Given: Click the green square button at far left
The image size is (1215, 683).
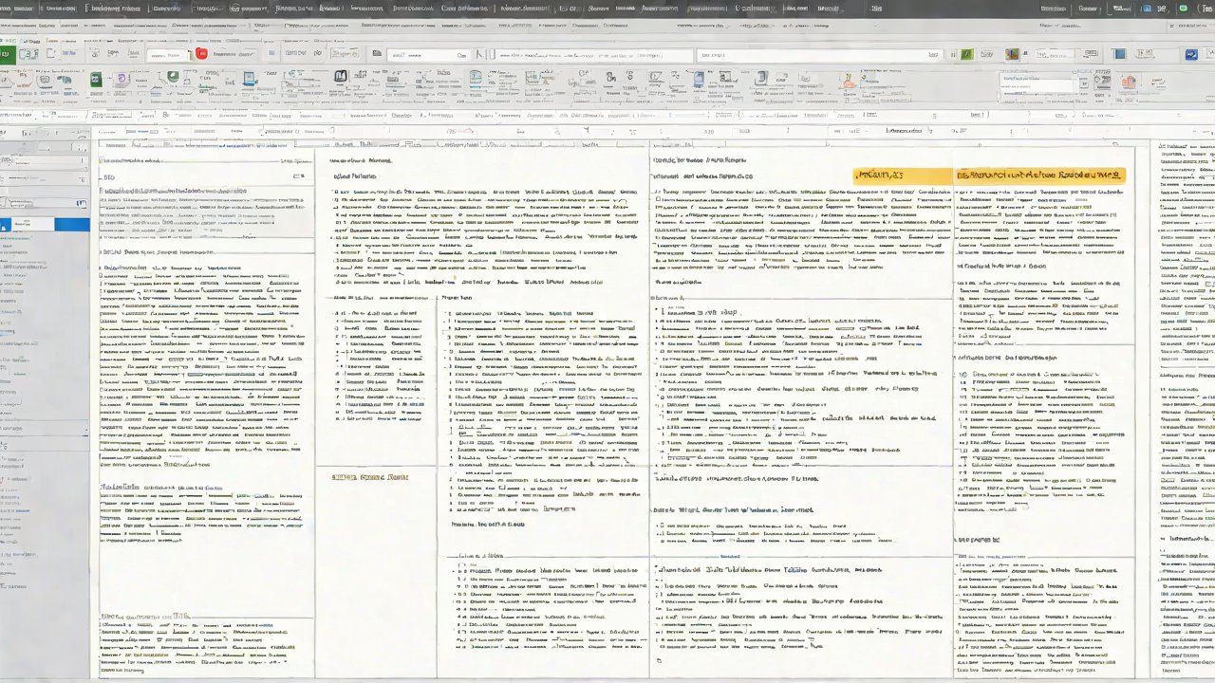Looking at the screenshot, I should (6, 54).
